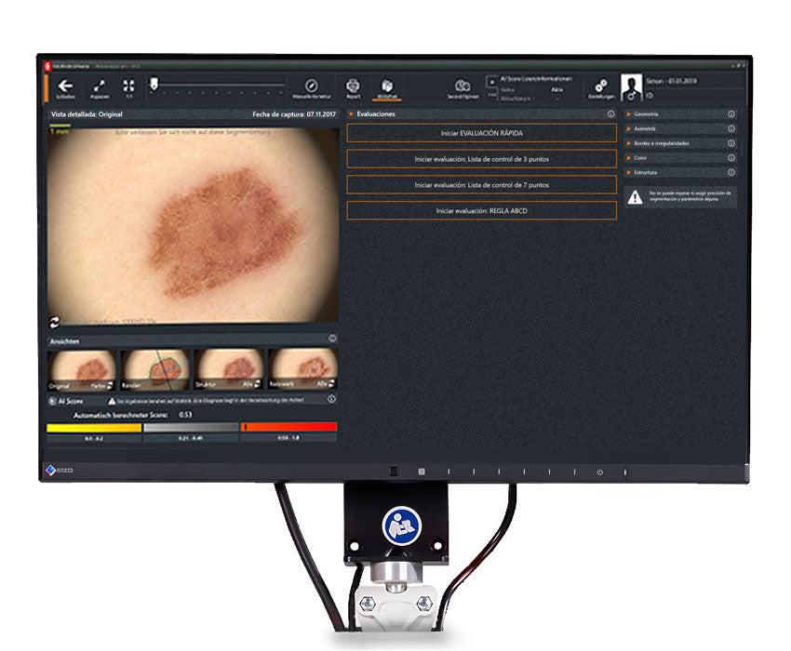Open settings via the gears icon
791x651 pixels.
click(600, 86)
